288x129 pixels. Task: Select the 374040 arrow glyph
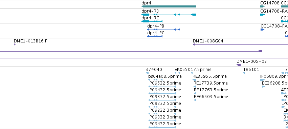coord(147,73)
